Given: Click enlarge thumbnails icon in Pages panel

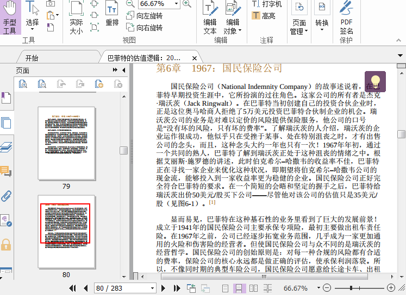Looking at the screenshot, I should click(23, 84).
